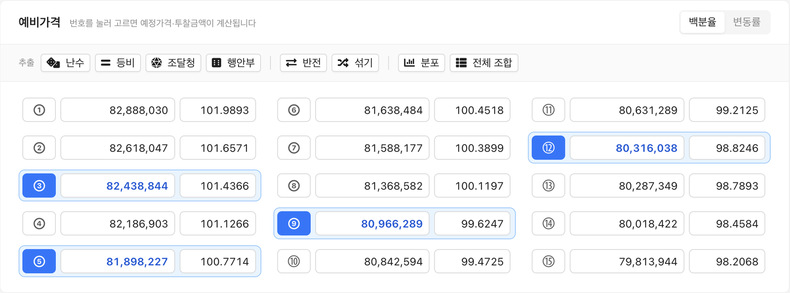Deselect preliminary price number ⑨
The height and width of the screenshot is (293, 790).
294,224
